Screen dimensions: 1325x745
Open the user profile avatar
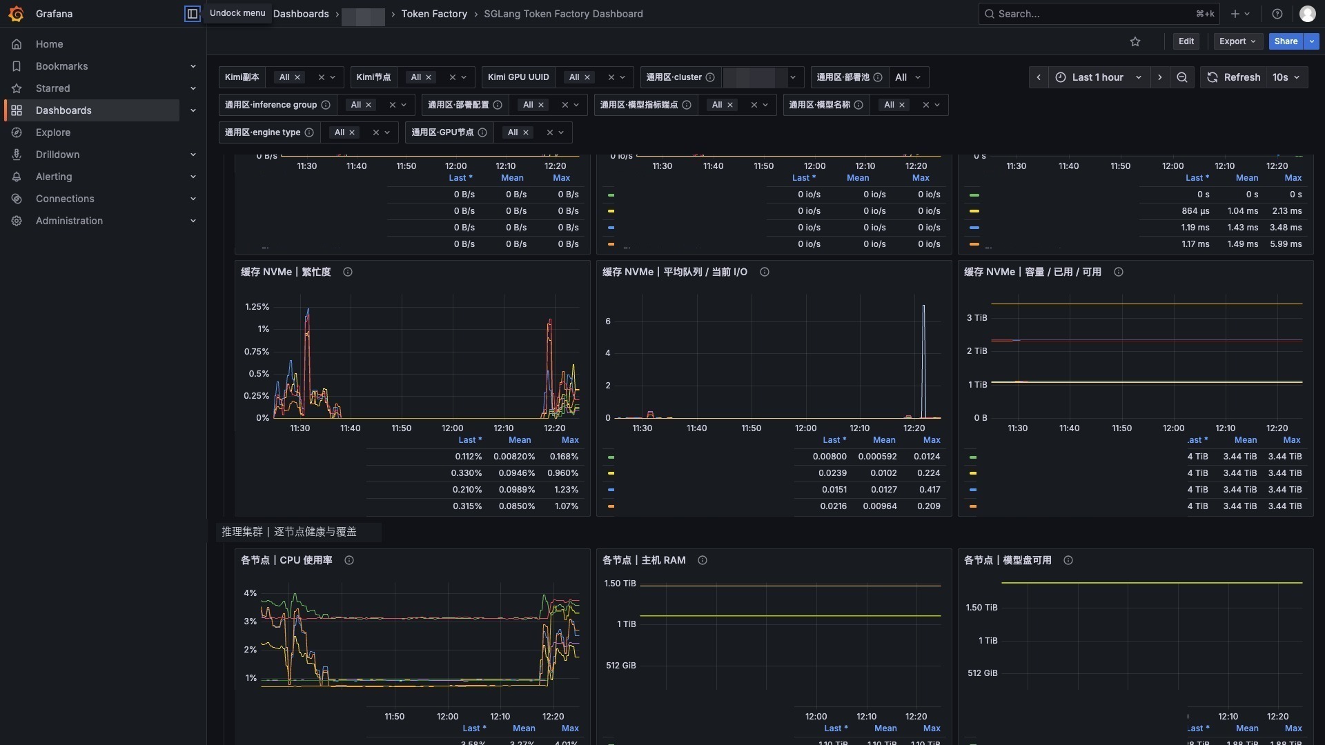[1307, 14]
